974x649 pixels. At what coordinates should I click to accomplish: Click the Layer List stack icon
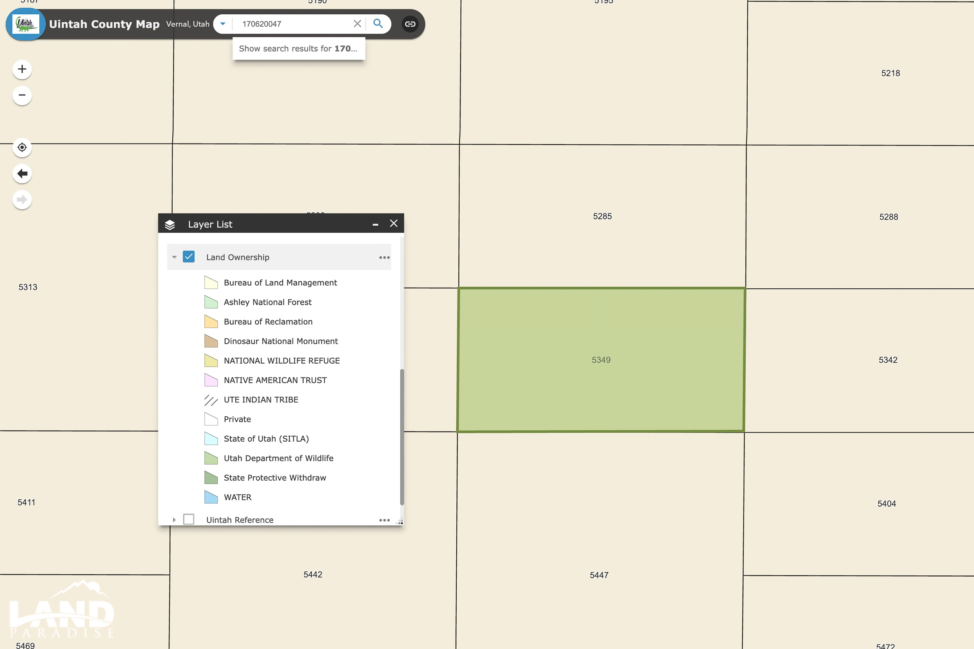pyautogui.click(x=170, y=225)
